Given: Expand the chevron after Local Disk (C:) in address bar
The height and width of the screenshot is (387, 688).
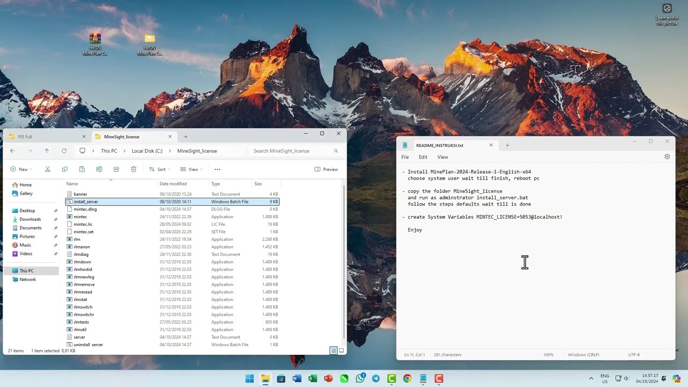Looking at the screenshot, I should click(x=170, y=151).
